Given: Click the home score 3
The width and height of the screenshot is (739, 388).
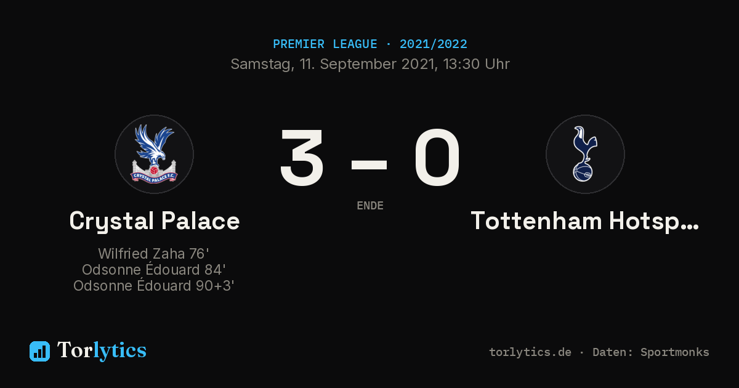Looking at the screenshot, I should (x=302, y=157).
